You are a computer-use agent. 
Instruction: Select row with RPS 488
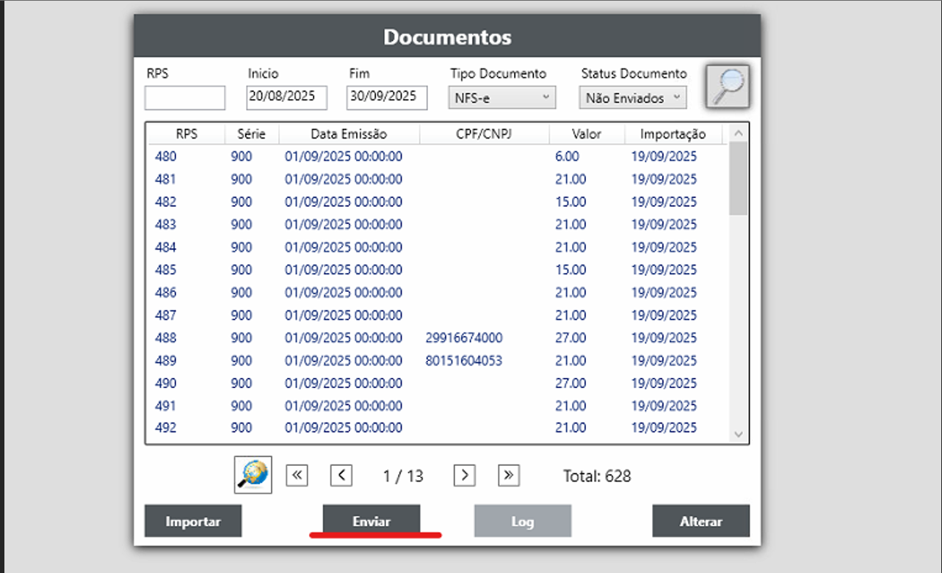pyautogui.click(x=166, y=338)
